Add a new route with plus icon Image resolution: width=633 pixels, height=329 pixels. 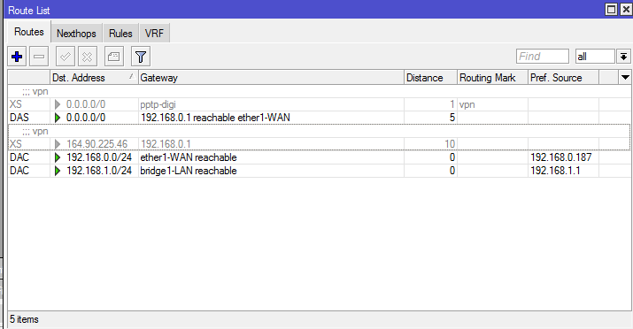pyautogui.click(x=17, y=57)
